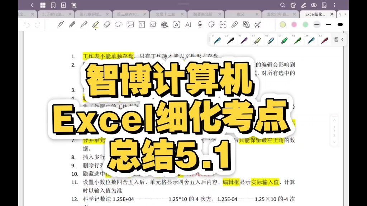Tap the pen edit icon at top right

[304, 5]
